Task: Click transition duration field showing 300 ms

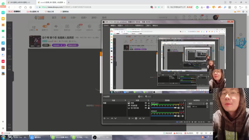Action: tap(199, 107)
